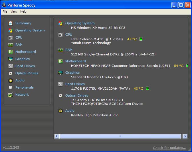Click the Optical Drives disc icon in summary panel
Screen dimensions: 192x152
point(60,96)
